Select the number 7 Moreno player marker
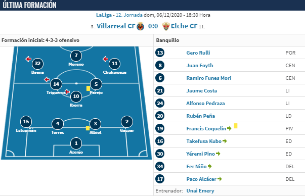The width and height of the screenshot is (305, 196). point(76,56)
